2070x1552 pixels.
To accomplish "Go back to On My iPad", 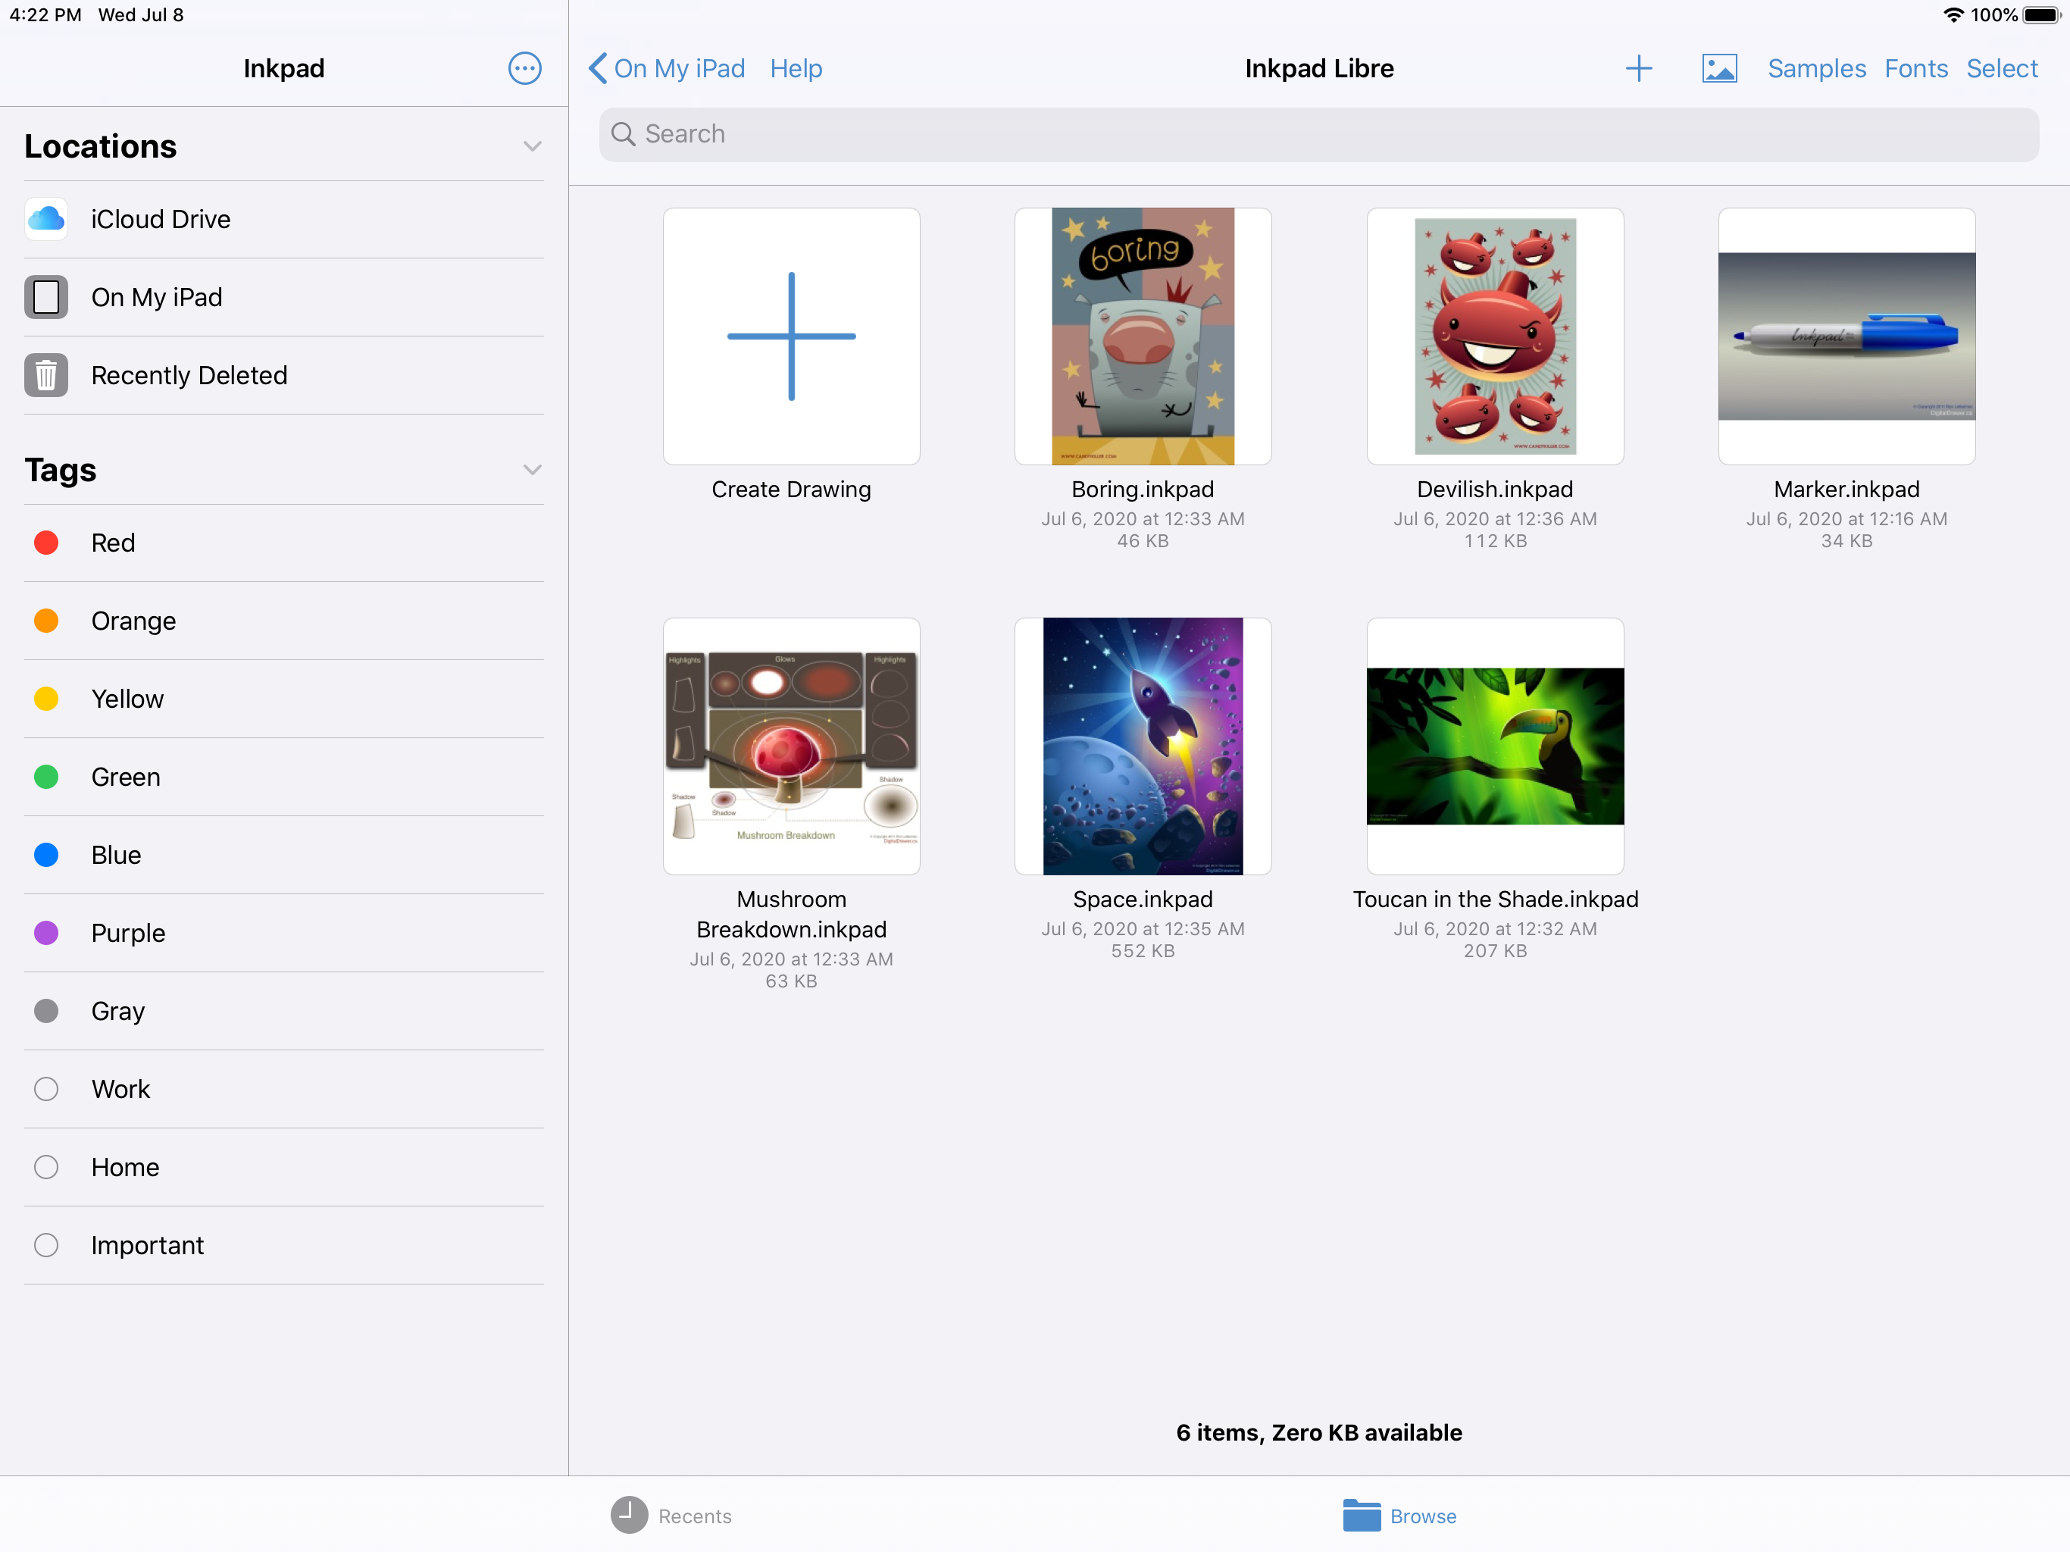I will pyautogui.click(x=666, y=68).
